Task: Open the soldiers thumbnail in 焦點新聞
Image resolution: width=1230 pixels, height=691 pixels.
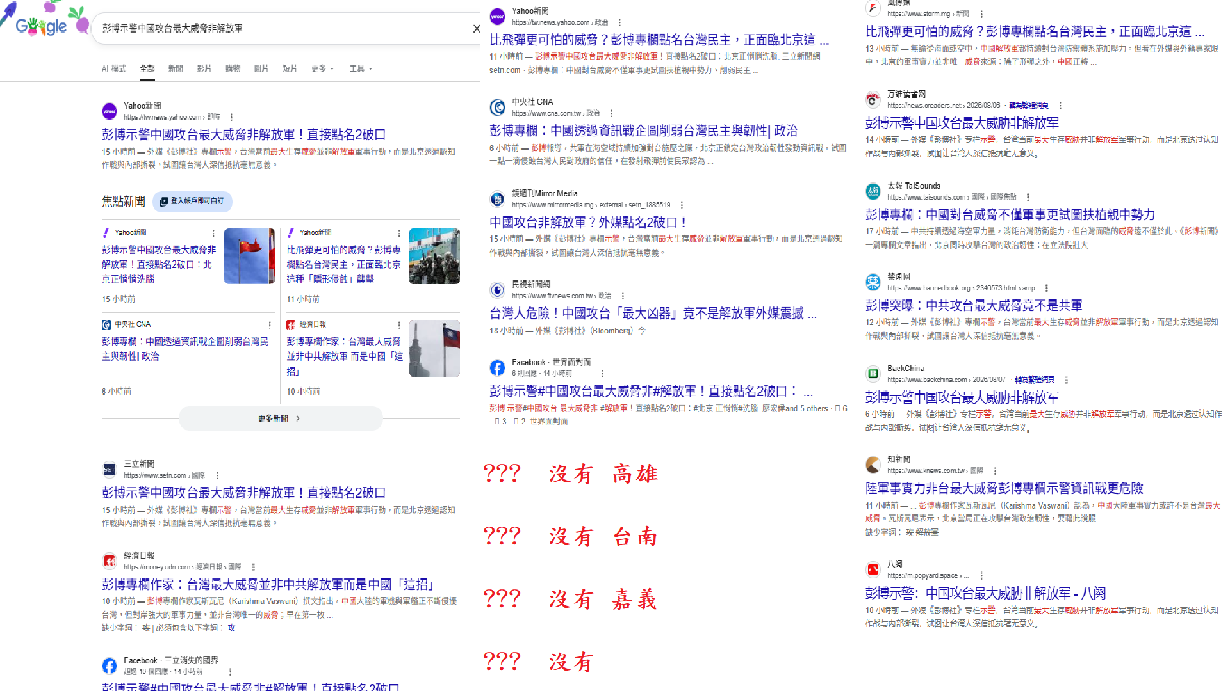Action: point(434,256)
